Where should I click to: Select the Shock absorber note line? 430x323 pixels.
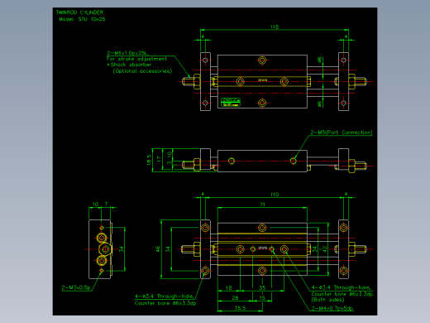click(x=129, y=65)
